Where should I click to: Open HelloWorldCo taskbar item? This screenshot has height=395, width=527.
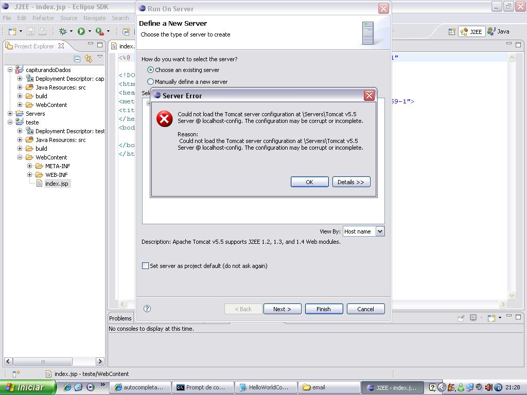click(x=266, y=387)
